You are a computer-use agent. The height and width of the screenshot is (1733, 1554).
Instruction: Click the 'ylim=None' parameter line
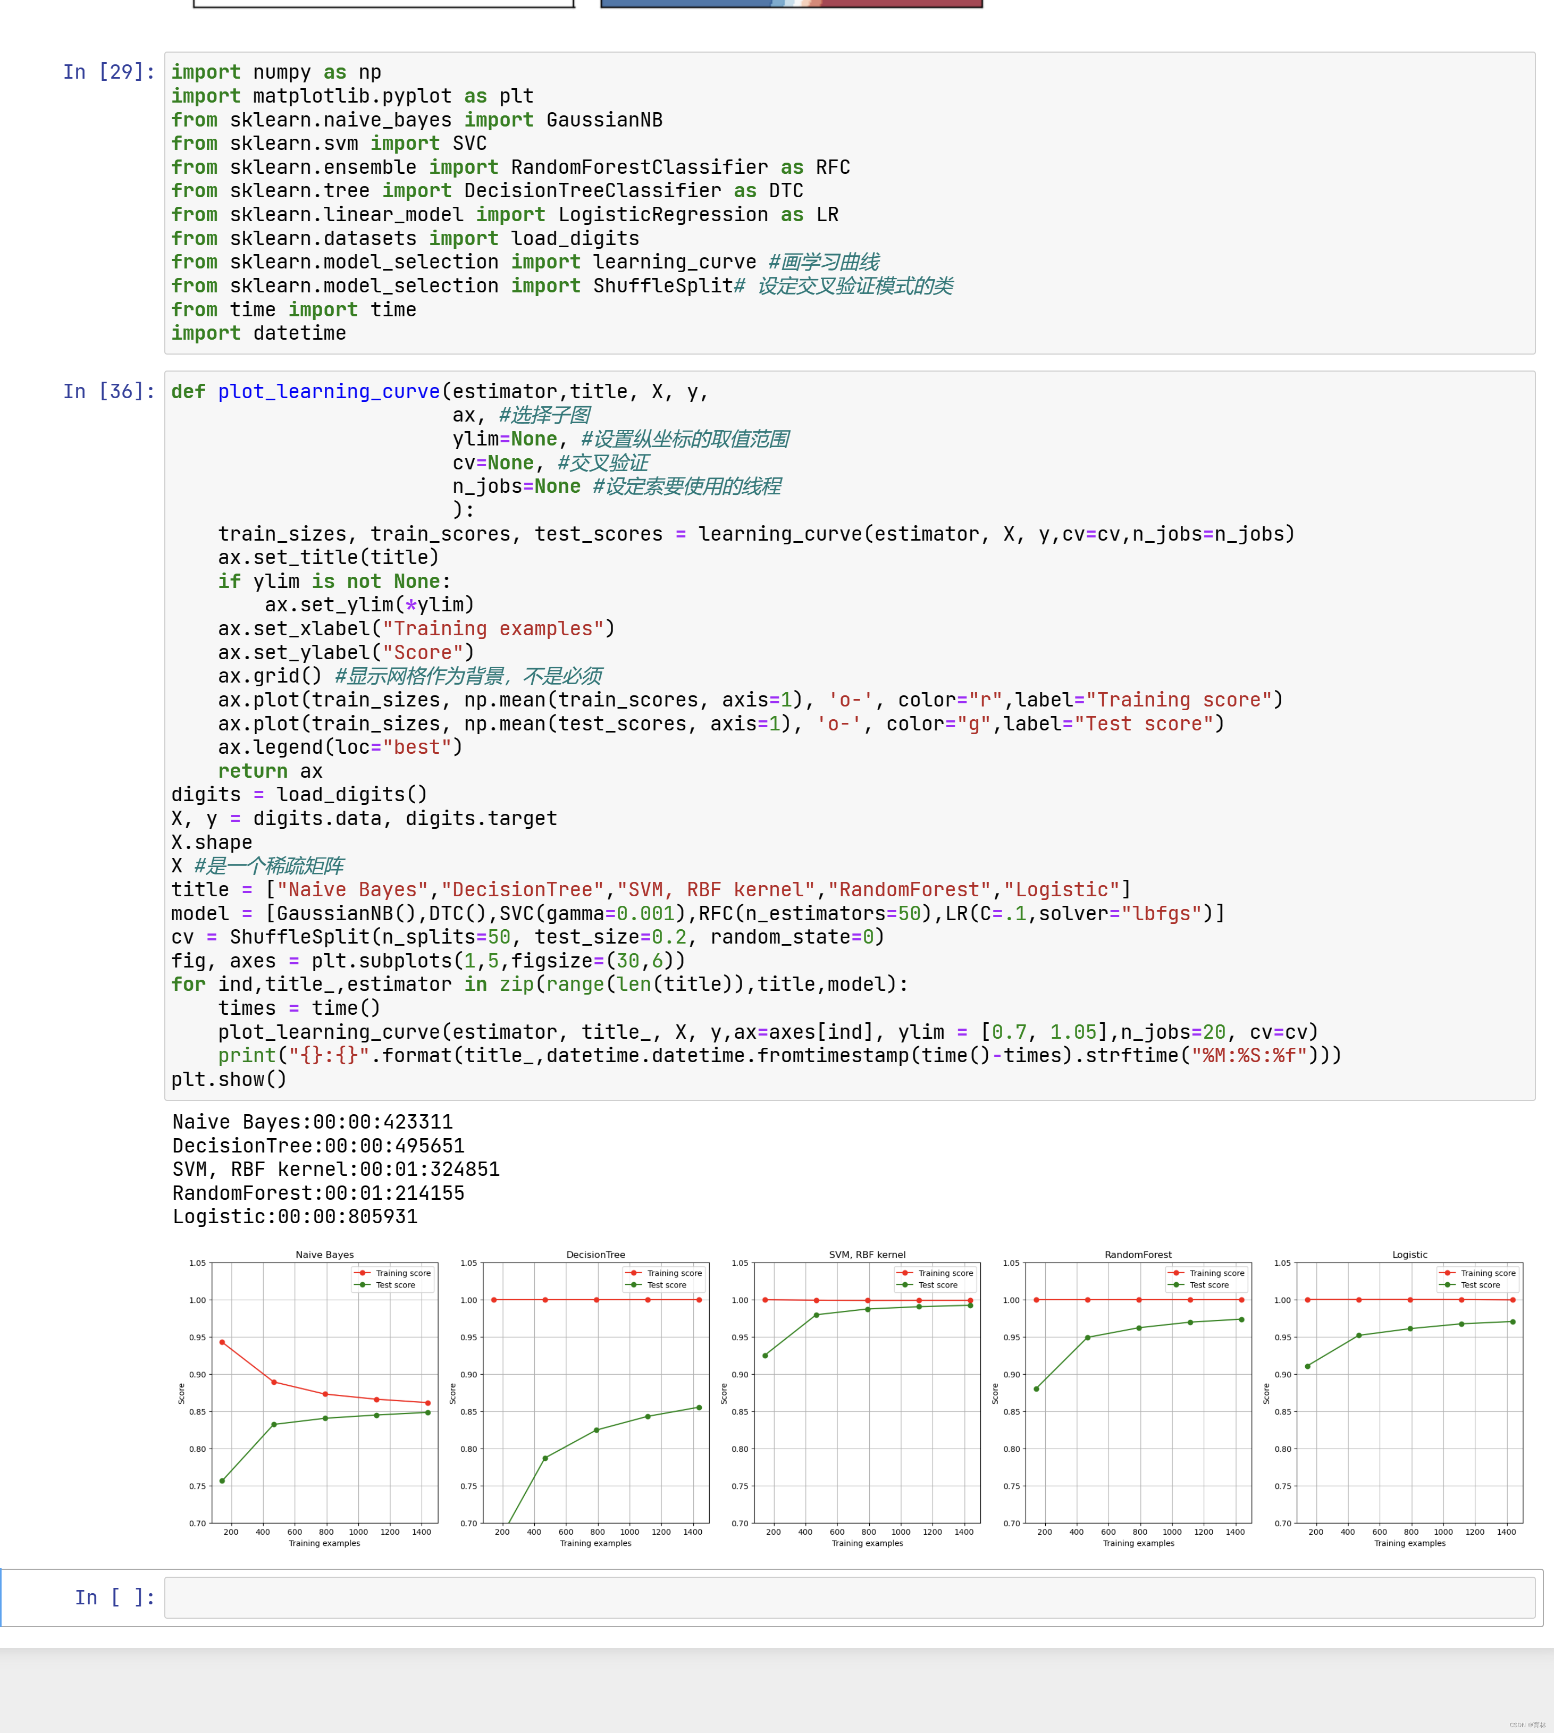click(x=621, y=439)
